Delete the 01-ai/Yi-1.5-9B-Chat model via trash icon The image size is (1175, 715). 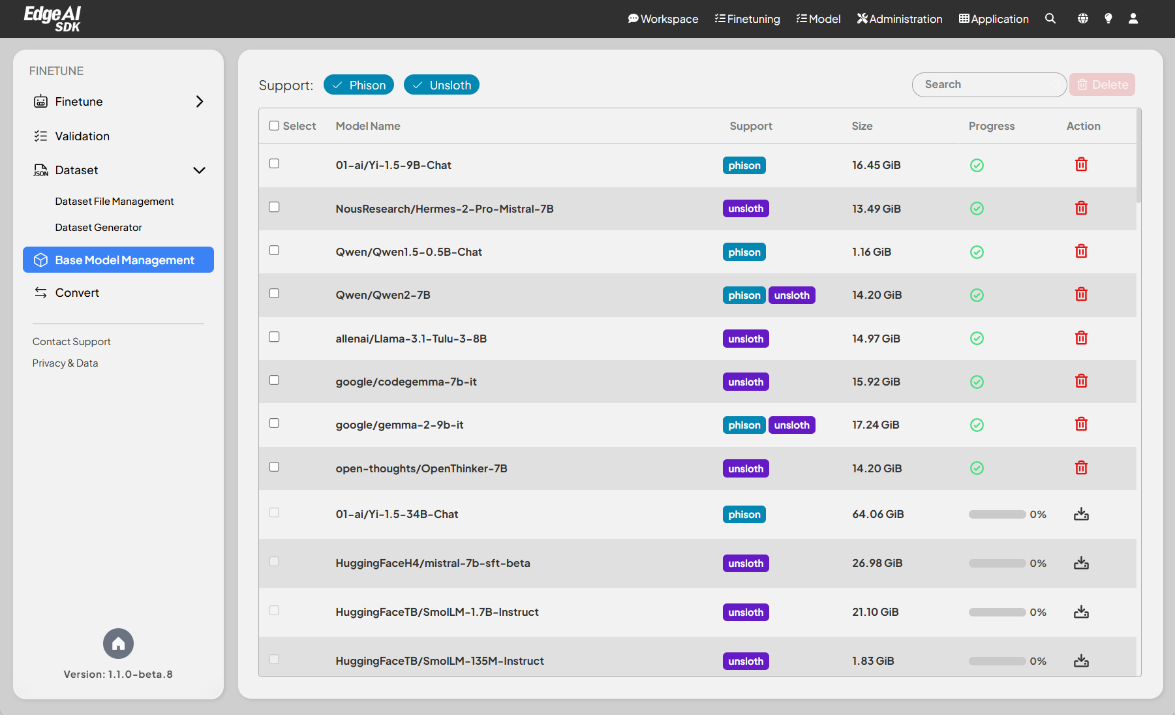1081,165
